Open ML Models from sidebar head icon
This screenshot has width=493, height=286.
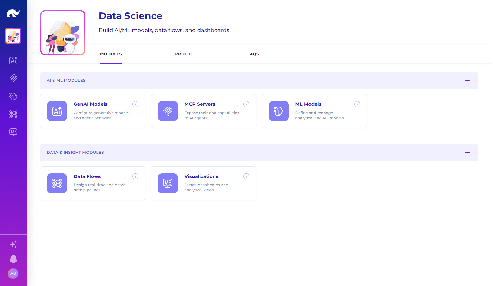pos(13,96)
